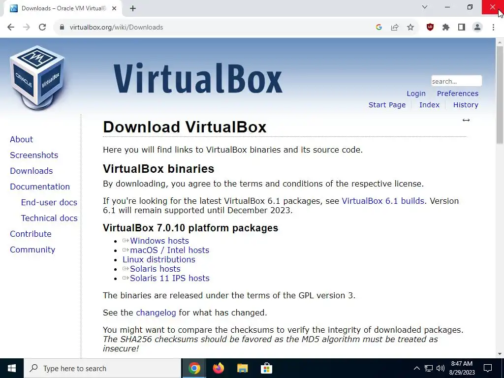Image resolution: width=504 pixels, height=378 pixels.
Task: Open the Extensions puzzle icon
Action: point(446,28)
